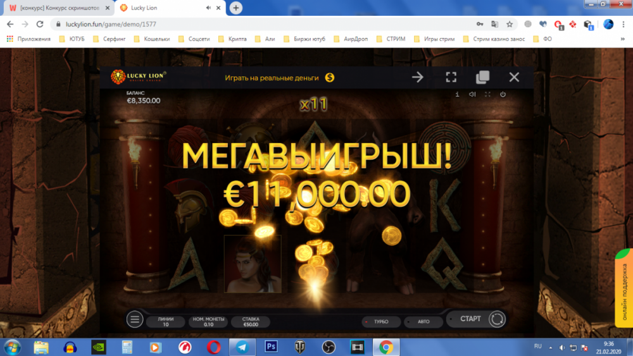Viewport: 633px width, 356px height.
Task: Open the game hamburger menu
Action: (x=135, y=320)
